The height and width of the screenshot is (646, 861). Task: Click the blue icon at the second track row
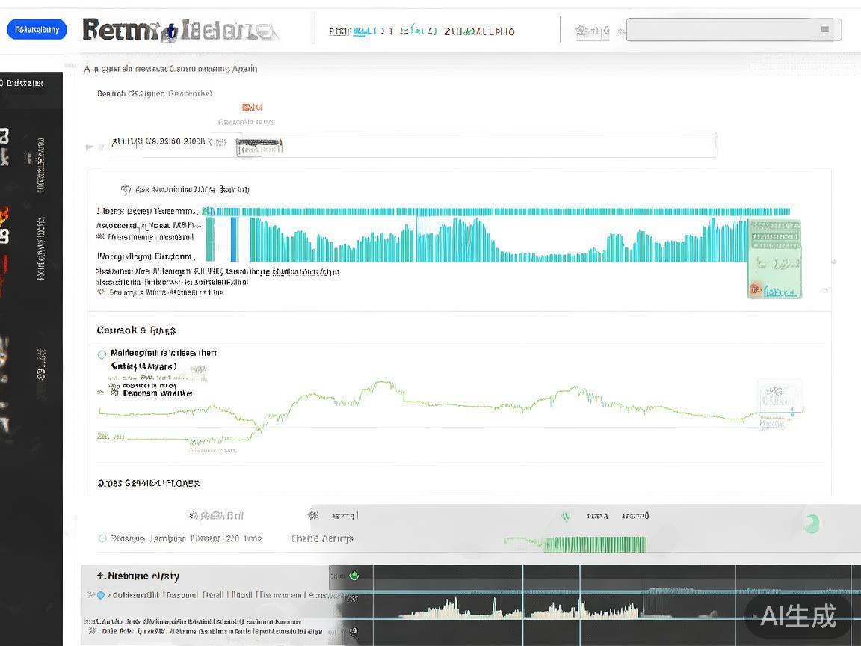click(101, 595)
